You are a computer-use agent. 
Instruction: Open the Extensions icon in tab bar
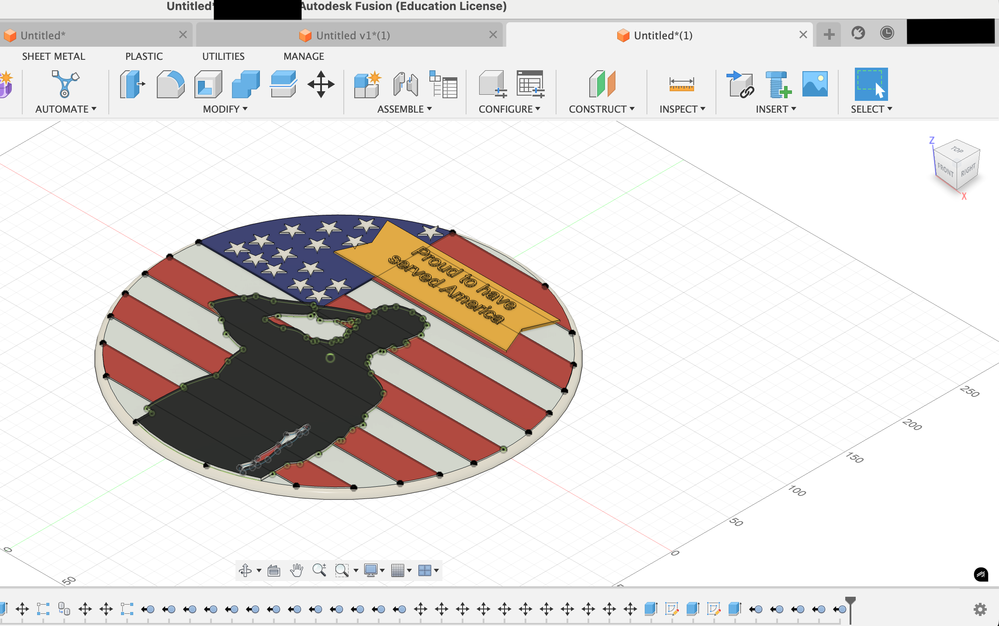click(858, 33)
